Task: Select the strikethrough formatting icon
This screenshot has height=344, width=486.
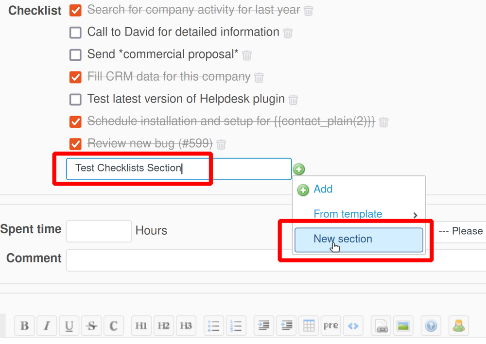Action: 91,326
